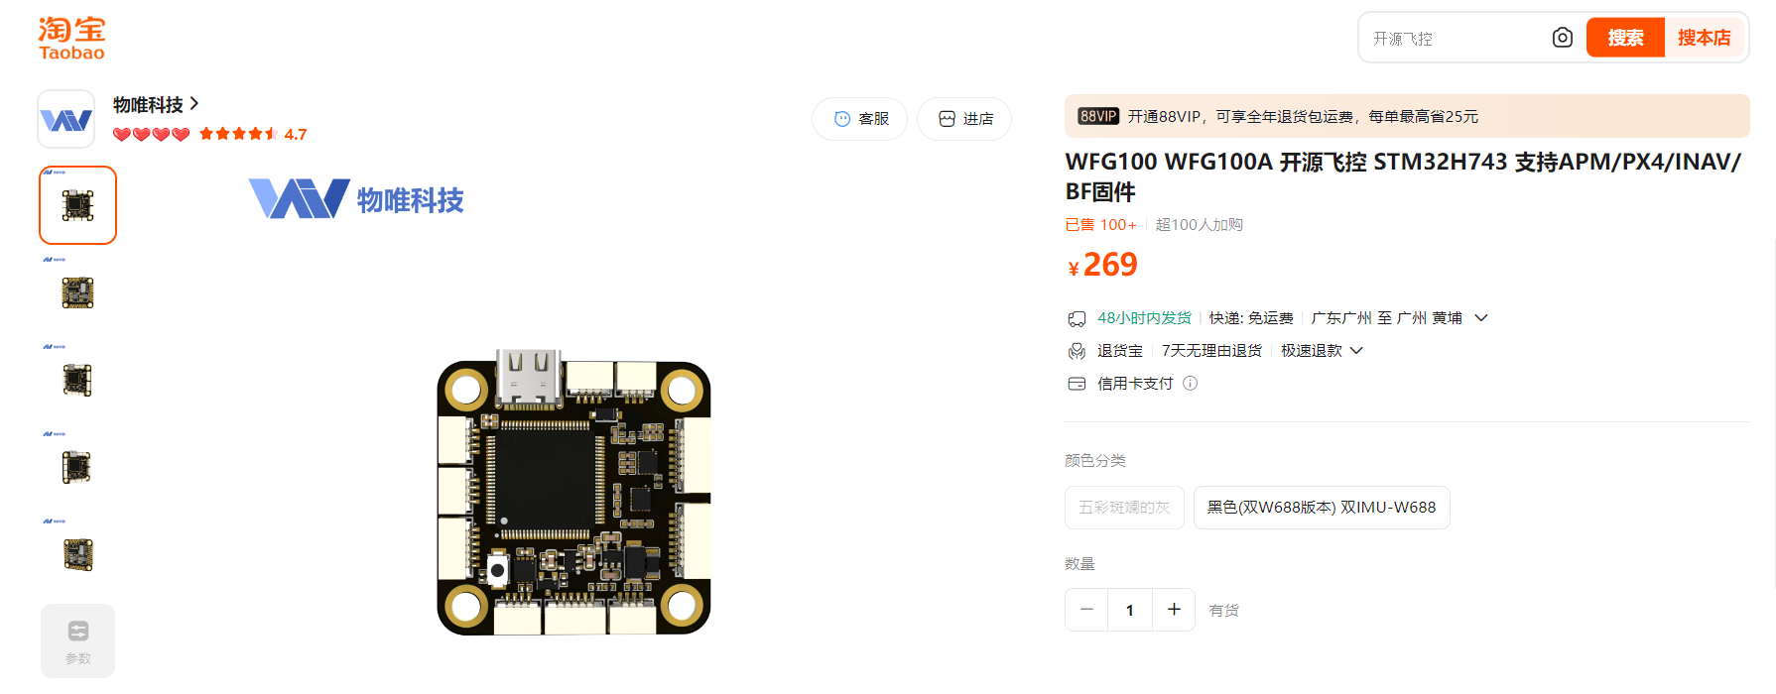Click the Taobao logo
Screen dimensions: 1776x694
tap(71, 39)
